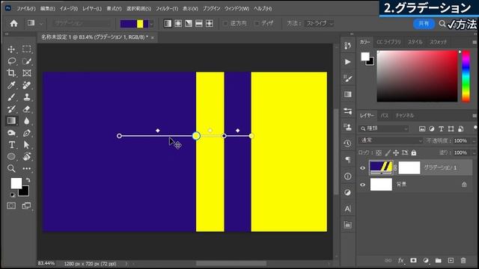Toggle lock all padlock icon
This screenshot has height=269, width=479.
click(414, 152)
